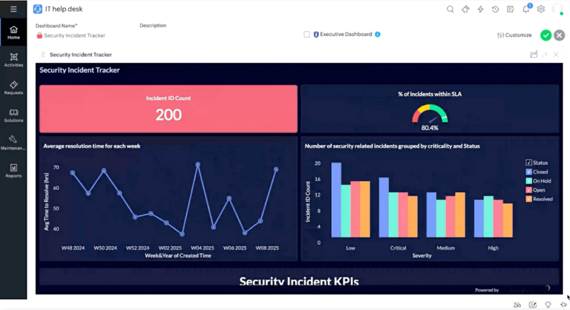Viewport: 570px width, 310px height.
Task: Go to Home in sidebar
Action: pyautogui.click(x=14, y=32)
